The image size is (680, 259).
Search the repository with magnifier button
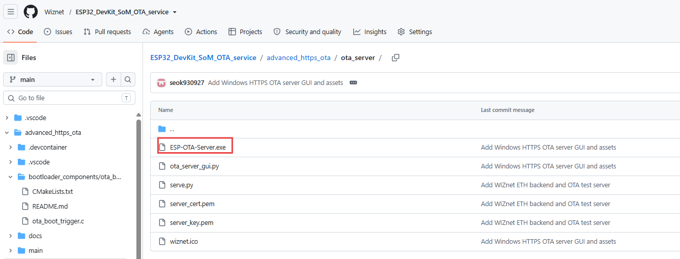click(128, 79)
